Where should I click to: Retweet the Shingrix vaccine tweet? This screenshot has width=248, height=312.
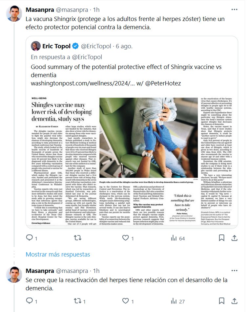(77, 237)
